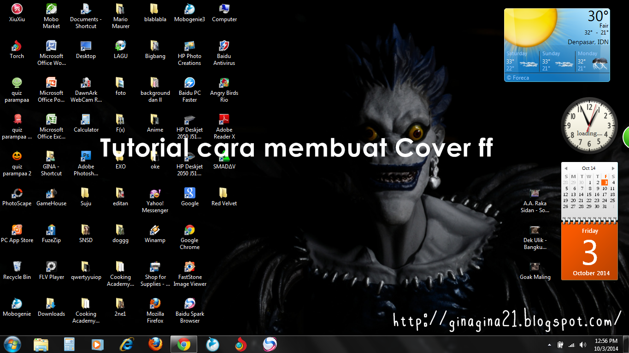Select the Baidu PC Faster icon
Screen dimensions: 629x353
point(189,89)
